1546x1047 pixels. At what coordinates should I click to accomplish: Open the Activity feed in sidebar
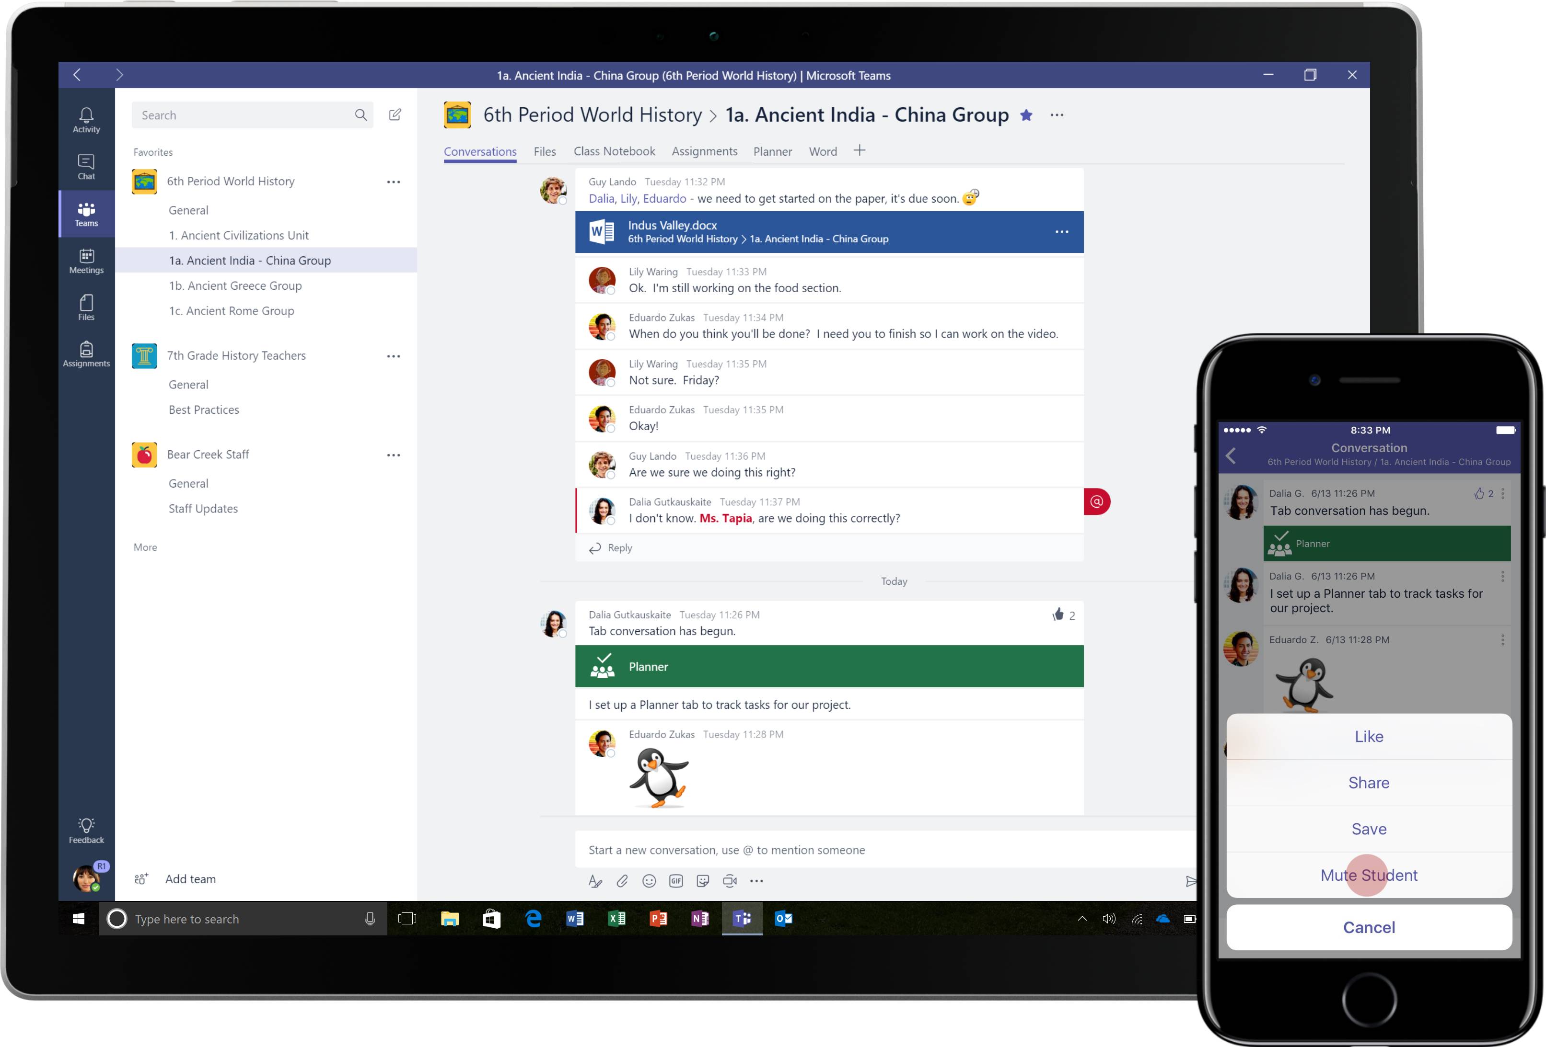(86, 120)
